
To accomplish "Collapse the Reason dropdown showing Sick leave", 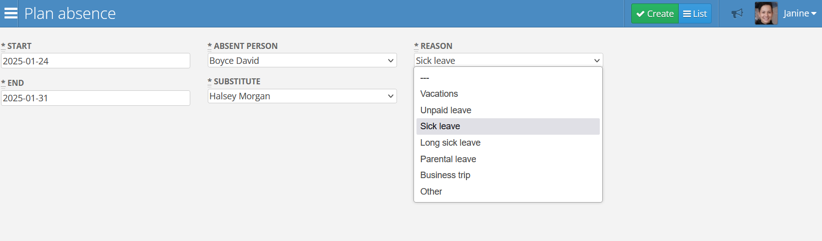I will click(x=508, y=60).
